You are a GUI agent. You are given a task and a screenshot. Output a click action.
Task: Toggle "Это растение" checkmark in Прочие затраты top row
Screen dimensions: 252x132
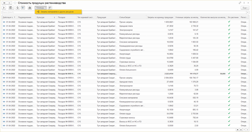click(229, 22)
